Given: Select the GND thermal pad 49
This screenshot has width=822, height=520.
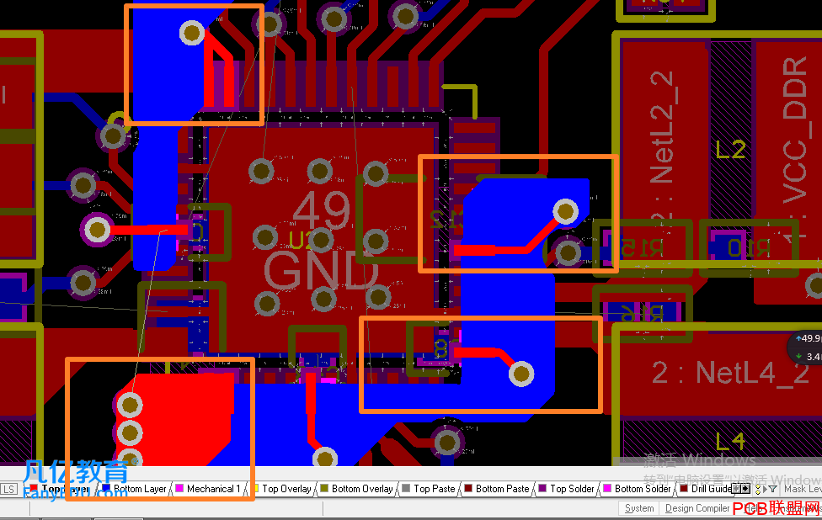Looking at the screenshot, I should click(x=321, y=241).
